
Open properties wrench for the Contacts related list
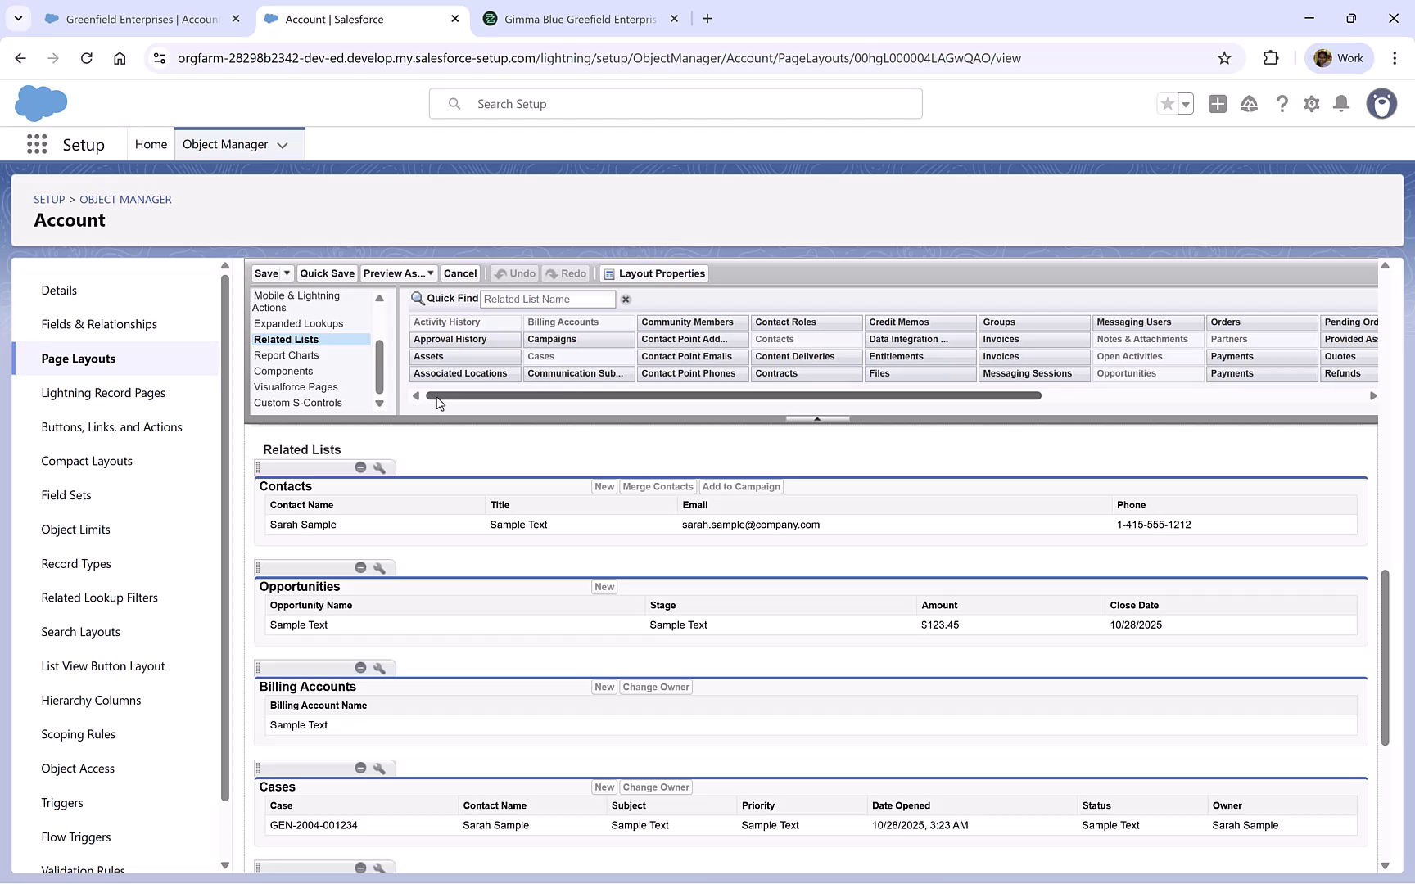(x=380, y=467)
